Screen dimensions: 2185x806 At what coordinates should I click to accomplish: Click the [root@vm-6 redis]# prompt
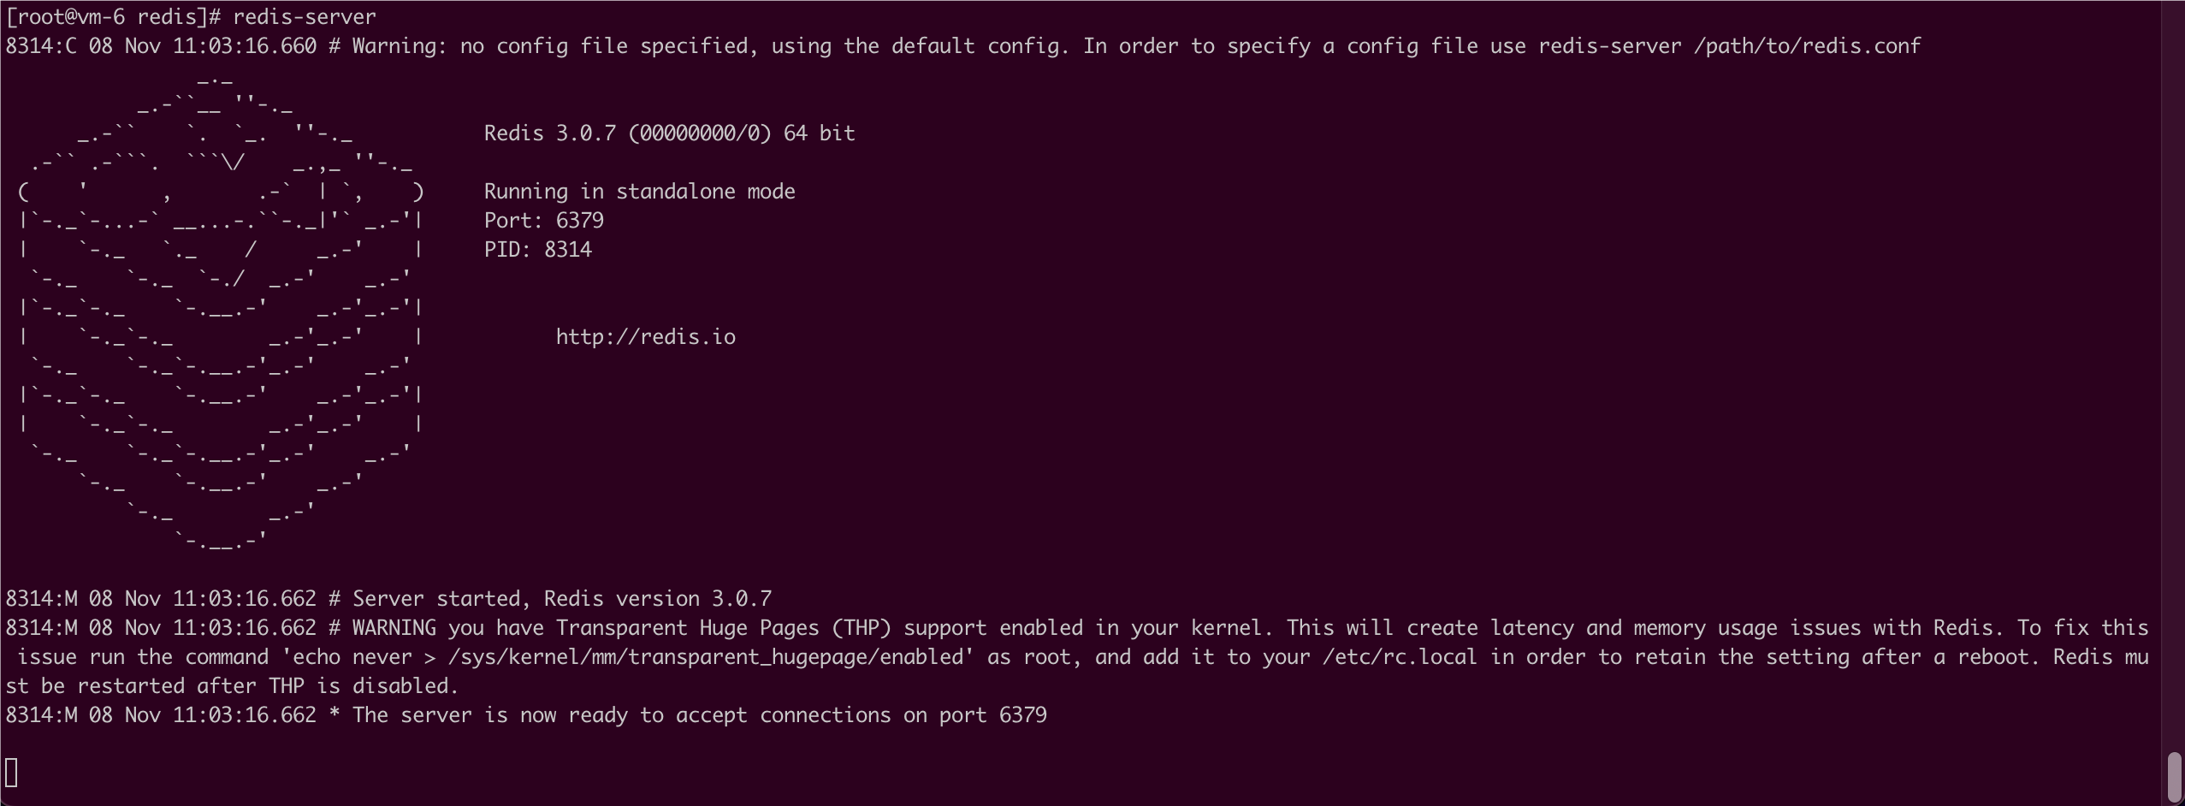coord(115,17)
